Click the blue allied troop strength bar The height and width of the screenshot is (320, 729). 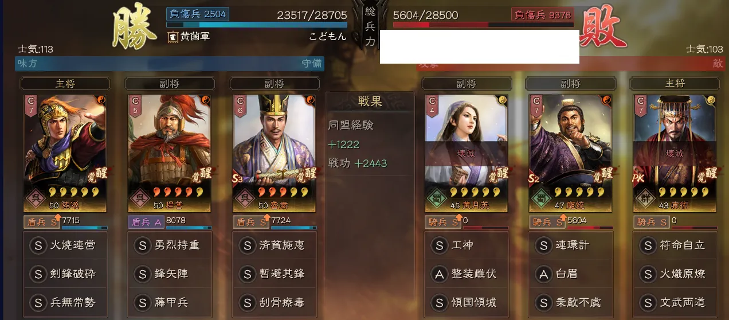tap(257, 25)
